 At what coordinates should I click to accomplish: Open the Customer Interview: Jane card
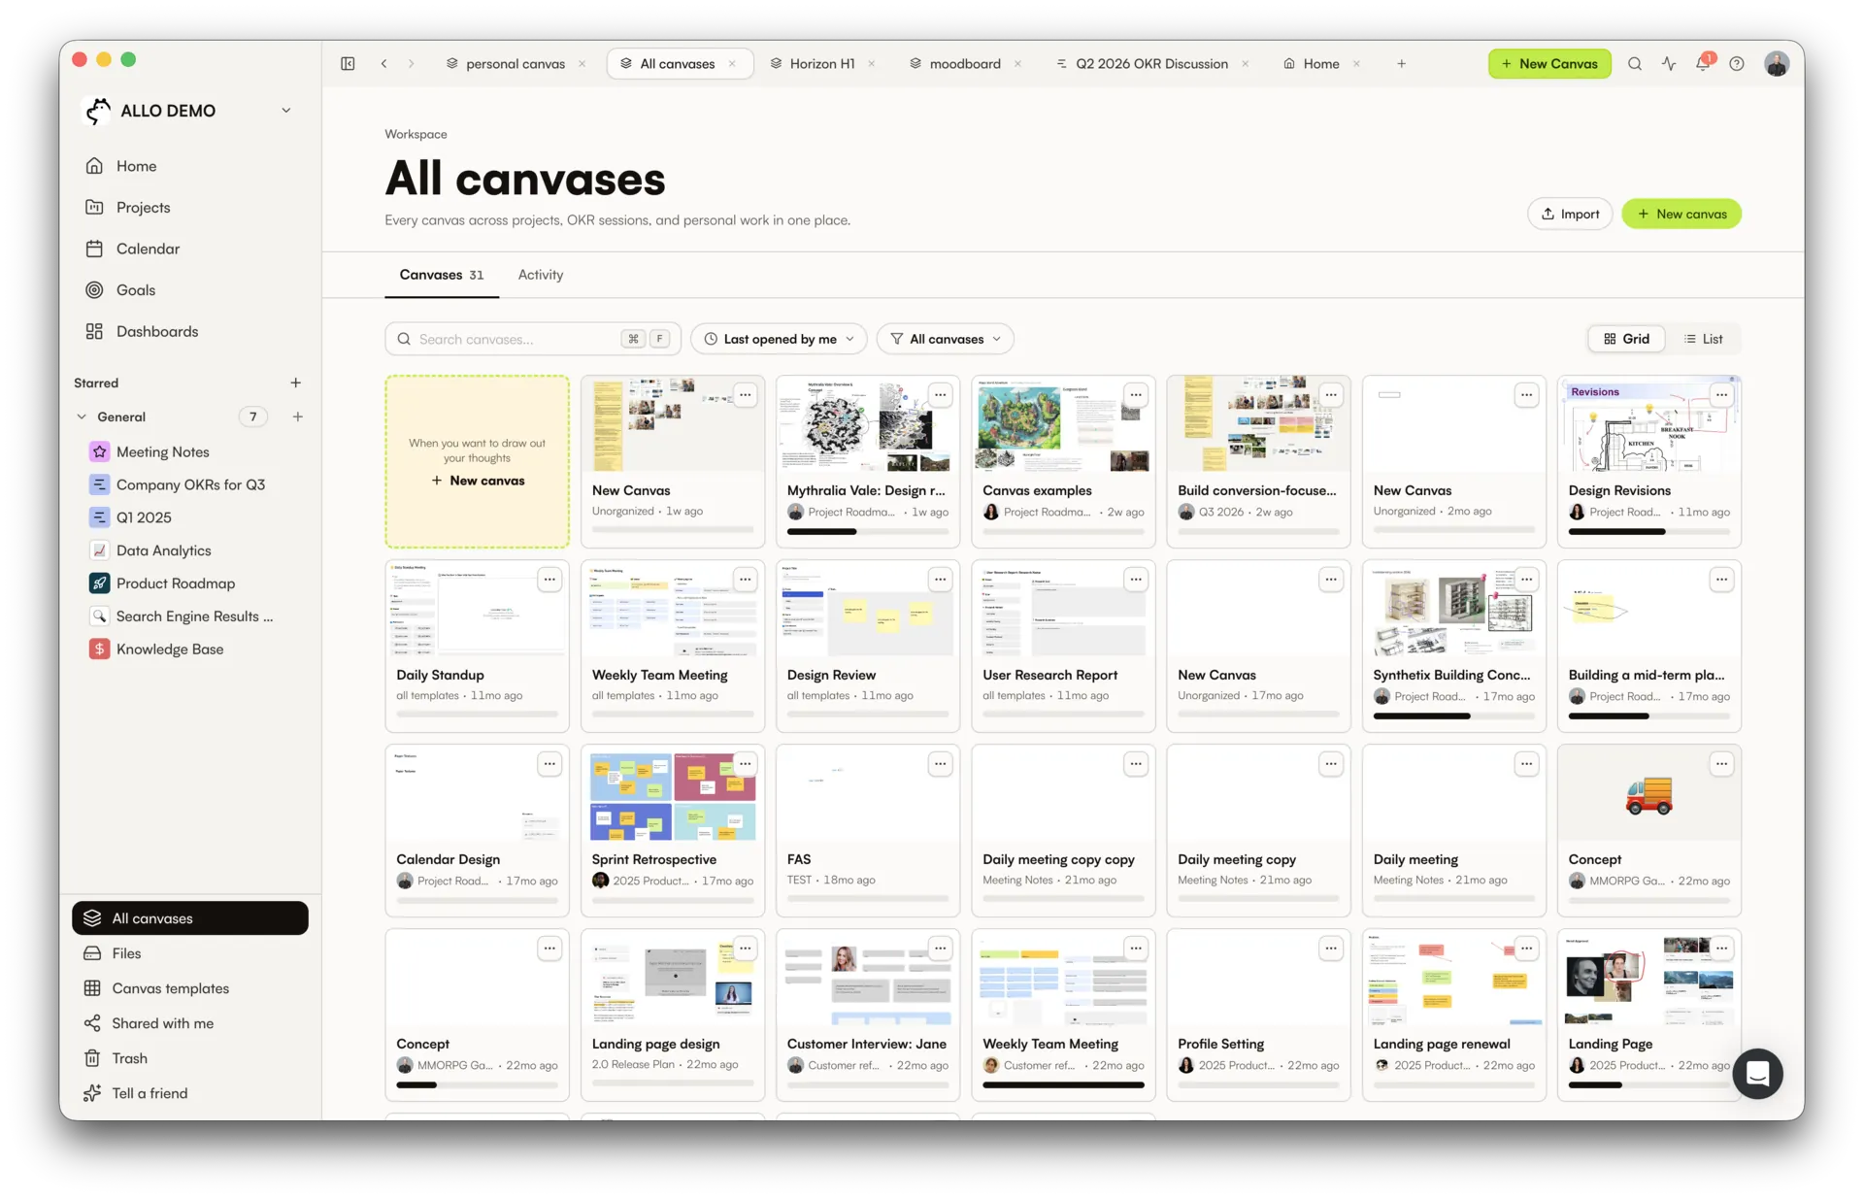click(868, 1014)
